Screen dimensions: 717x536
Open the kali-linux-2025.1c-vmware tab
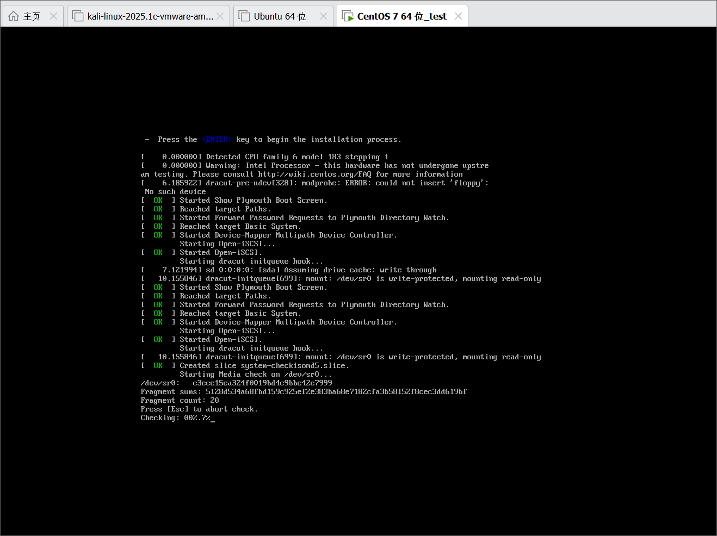(x=150, y=16)
